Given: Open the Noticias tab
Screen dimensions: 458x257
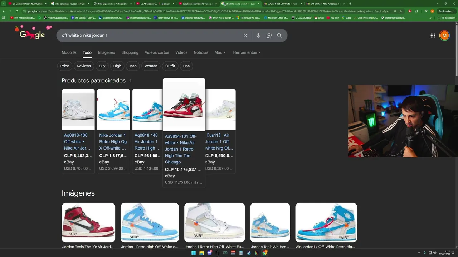Looking at the screenshot, I should coord(201,52).
